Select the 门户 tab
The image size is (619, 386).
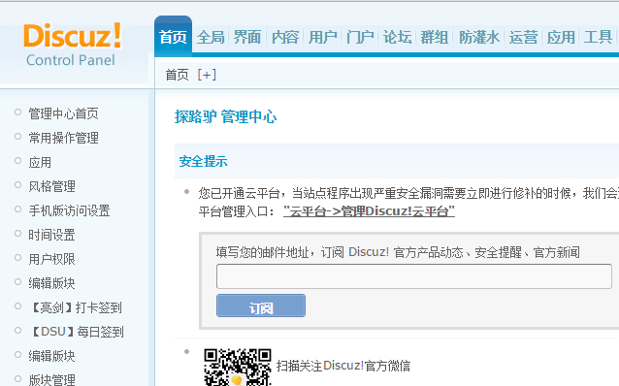click(360, 37)
